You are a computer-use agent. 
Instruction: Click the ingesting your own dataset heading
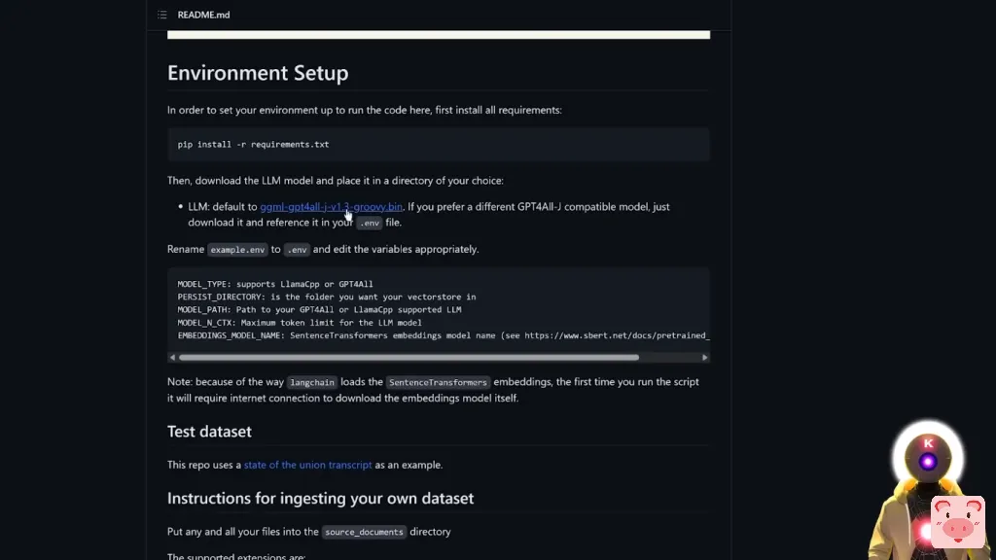tap(320, 498)
